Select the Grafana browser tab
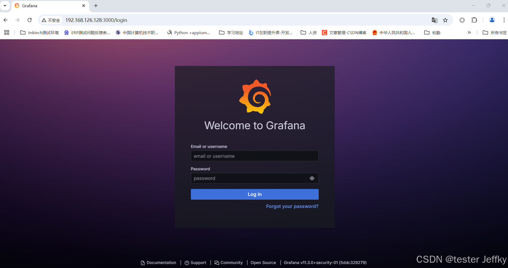 click(x=50, y=6)
